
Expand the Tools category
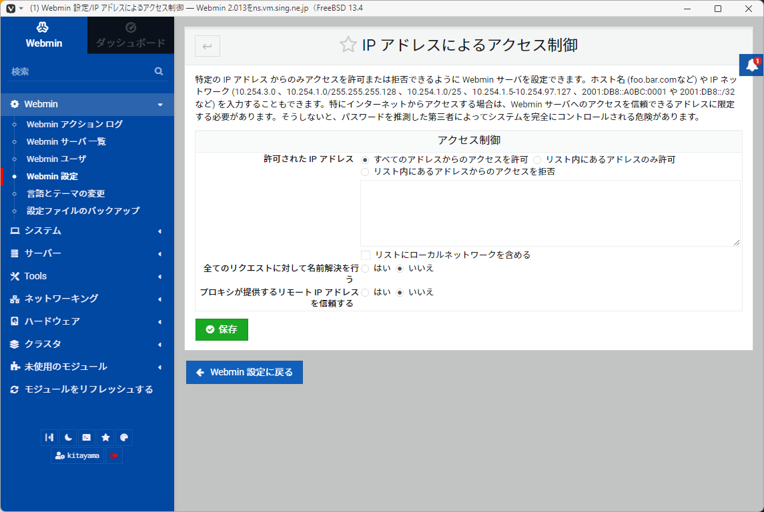point(87,276)
